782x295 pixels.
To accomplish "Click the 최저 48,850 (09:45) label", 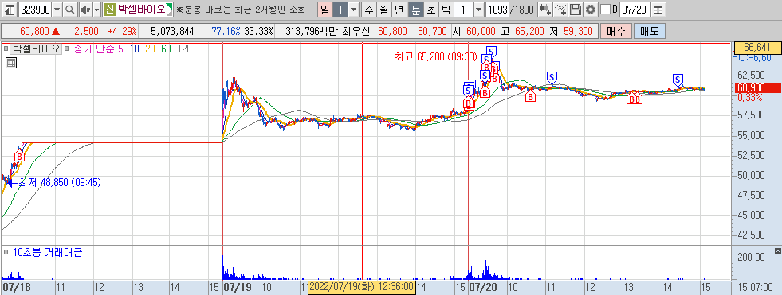I will point(59,183).
